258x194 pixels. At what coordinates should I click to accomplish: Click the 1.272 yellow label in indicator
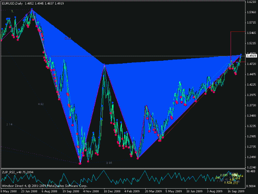pos(234,183)
